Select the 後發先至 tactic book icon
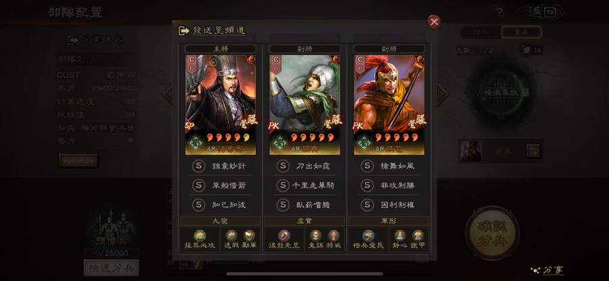 [284, 236]
